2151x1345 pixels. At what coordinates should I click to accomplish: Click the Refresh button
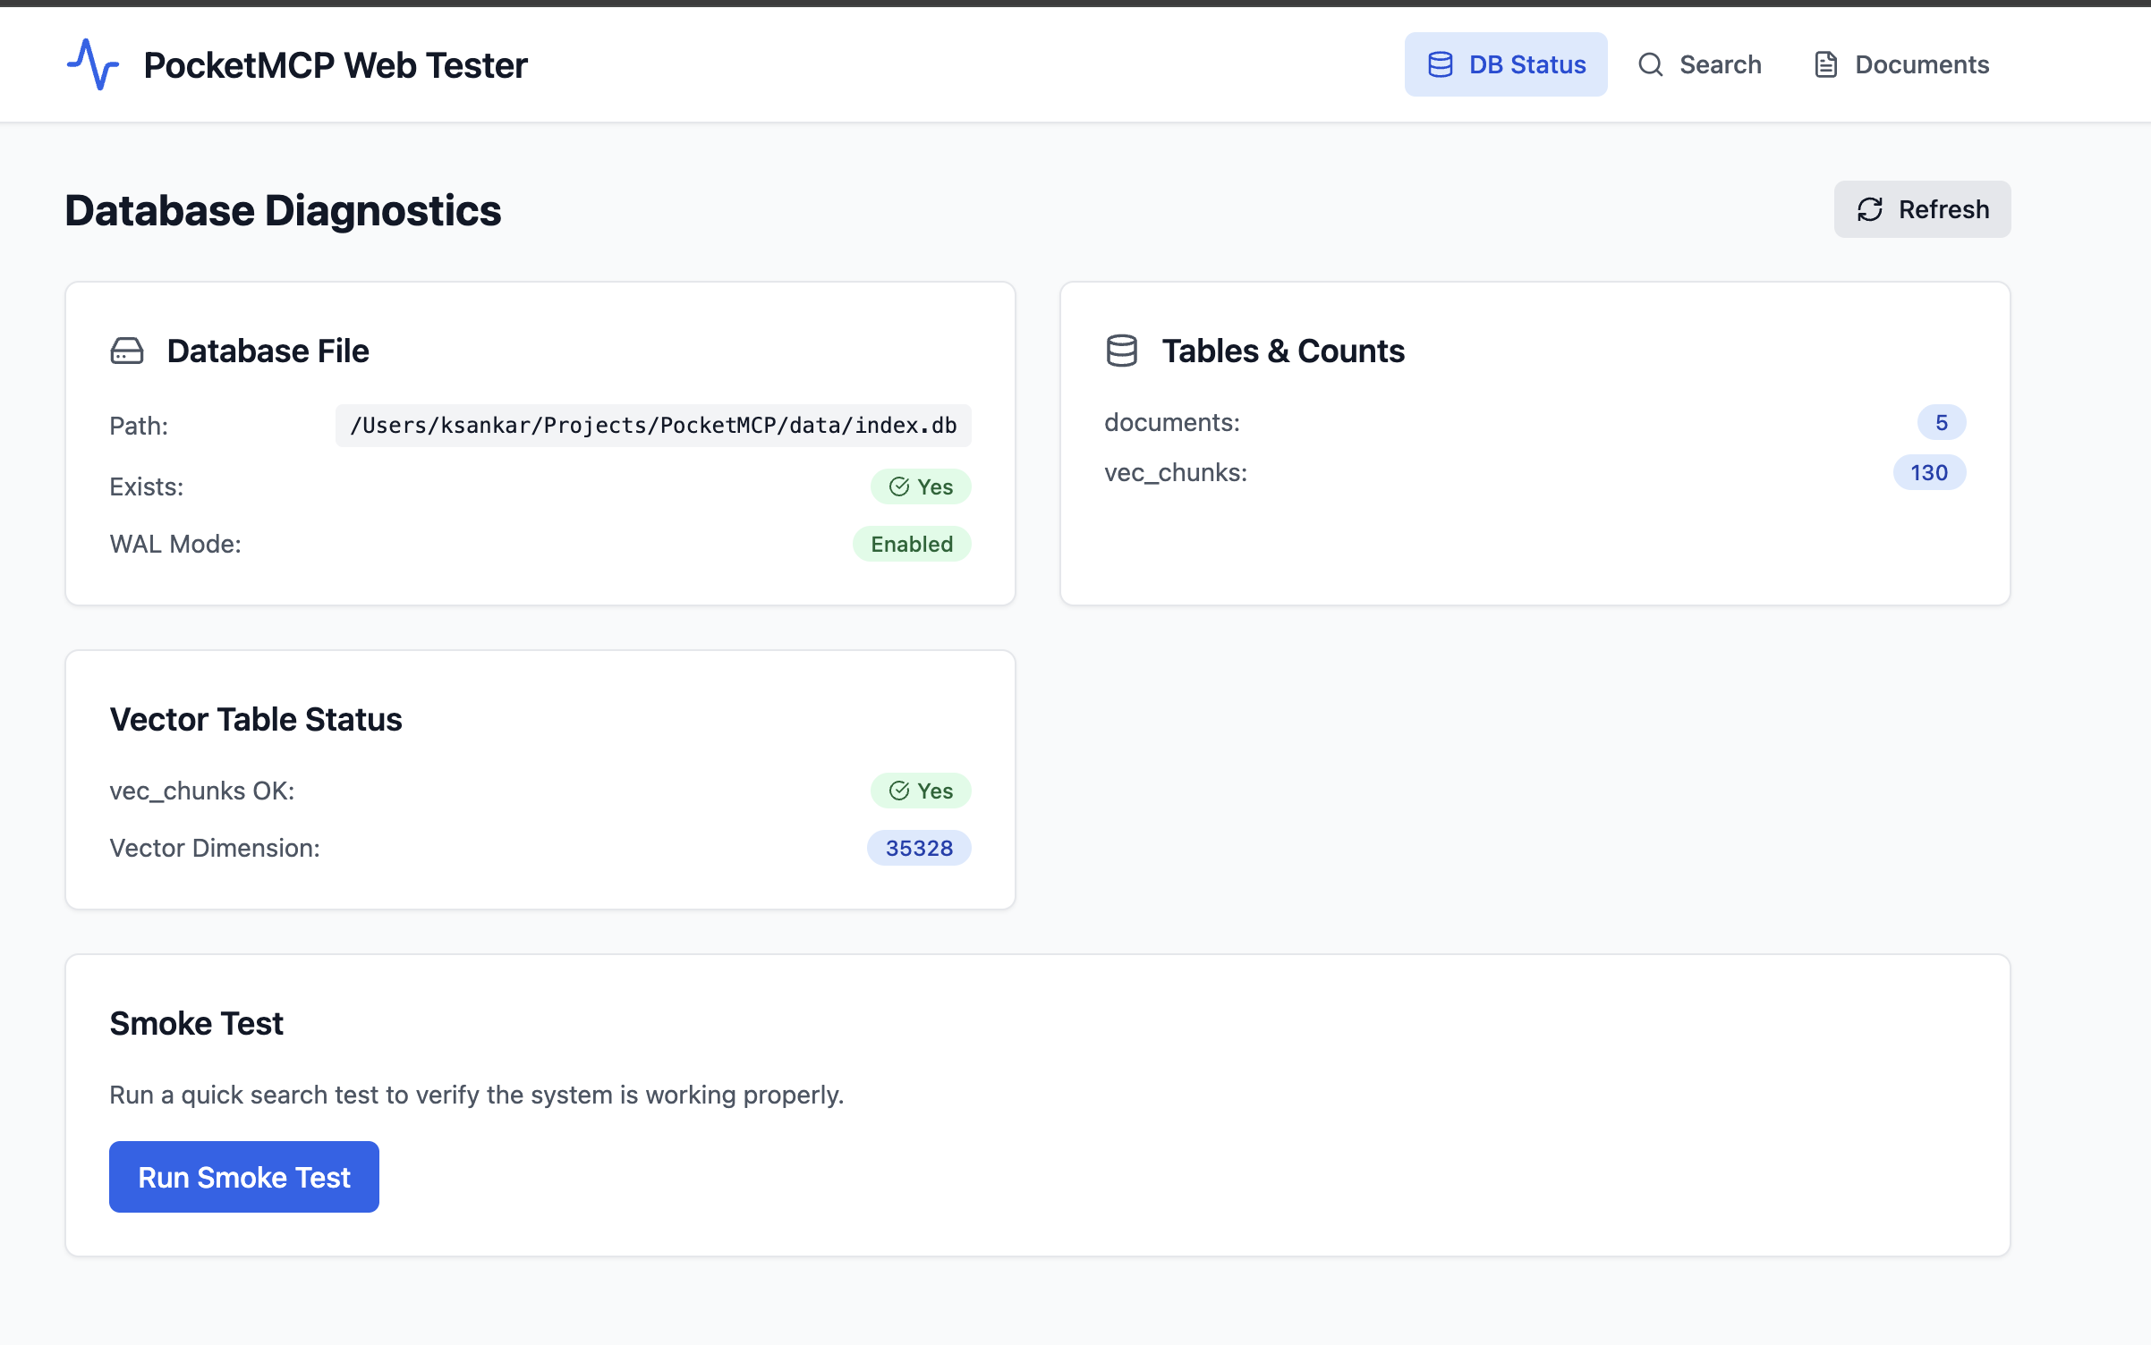pyautogui.click(x=1921, y=209)
